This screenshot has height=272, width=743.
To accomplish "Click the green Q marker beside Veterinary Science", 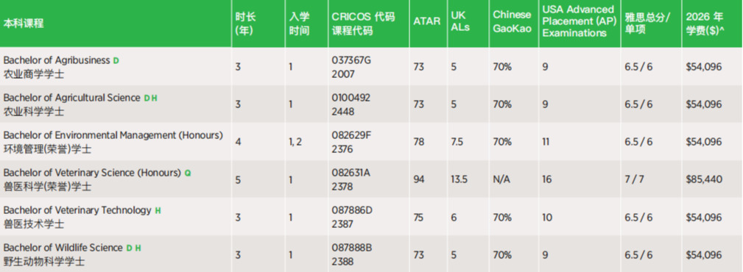I will pos(188,173).
